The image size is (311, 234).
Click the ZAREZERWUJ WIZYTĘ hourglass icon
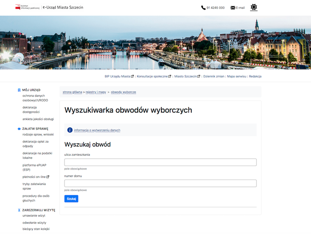point(19,210)
